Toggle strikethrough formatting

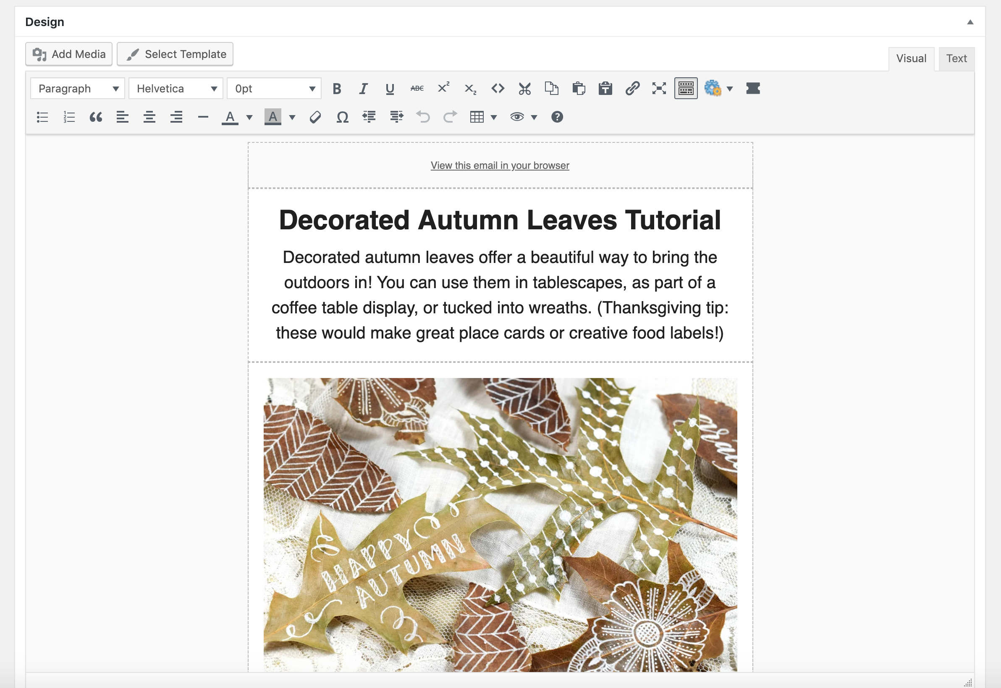(x=417, y=89)
